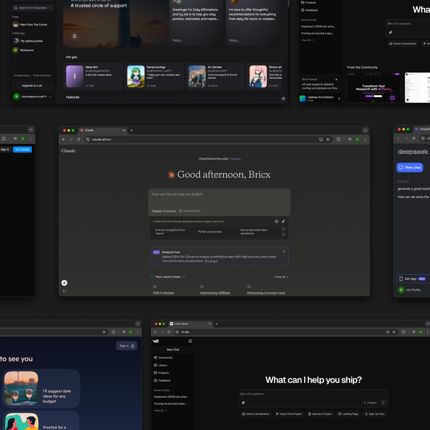The height and width of the screenshot is (430, 430).
Task: Click the refresh suggestions icon in Claude window
Action: click(283, 235)
